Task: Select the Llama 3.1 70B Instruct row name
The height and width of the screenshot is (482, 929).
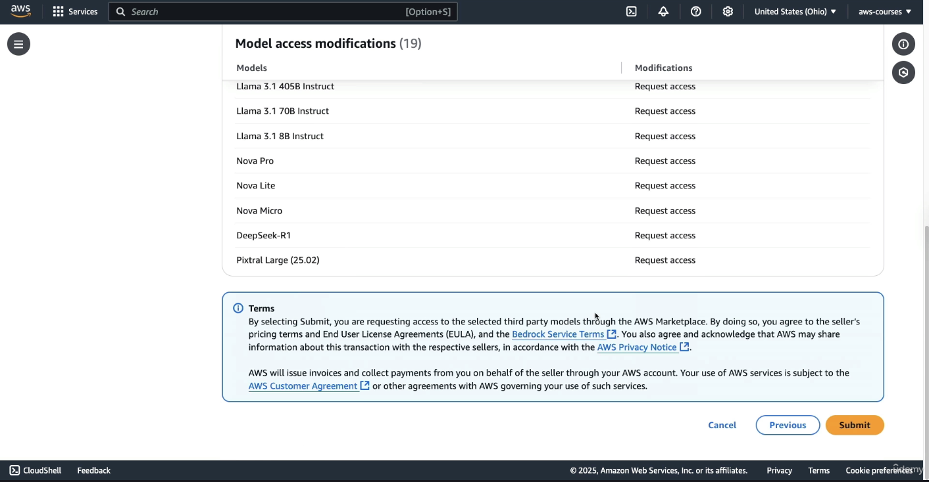Action: [282, 111]
